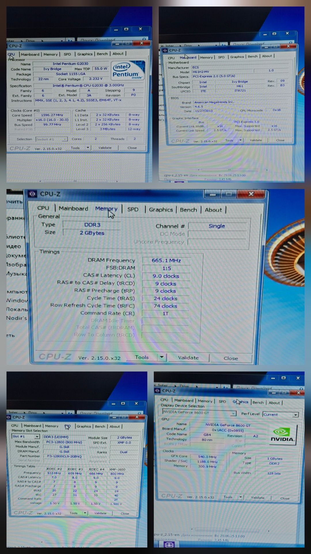Image resolution: width=311 pixels, height=554 pixels.
Task: Expand Tools arrow in the G.Skill SPD window
Action: coord(85,513)
